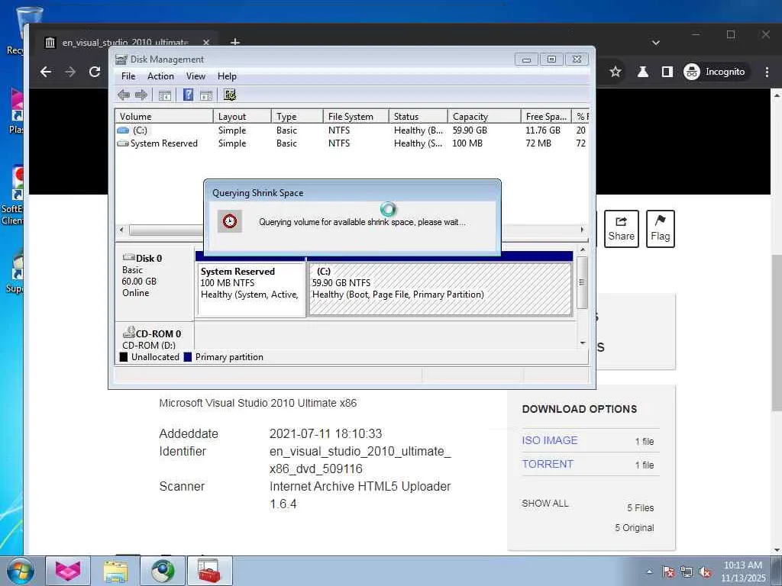Sort by the Capacity column header

pos(484,116)
